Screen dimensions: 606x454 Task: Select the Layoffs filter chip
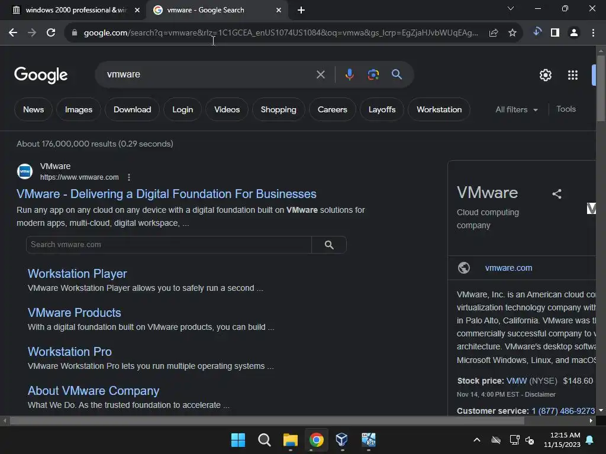382,109
